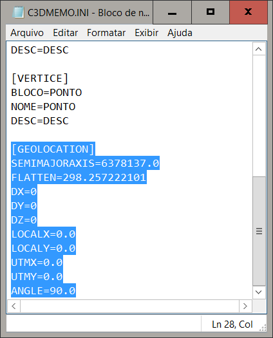The height and width of the screenshot is (338, 273).
Task: Click the resize grip in status bar corner
Action: pyautogui.click(x=263, y=327)
